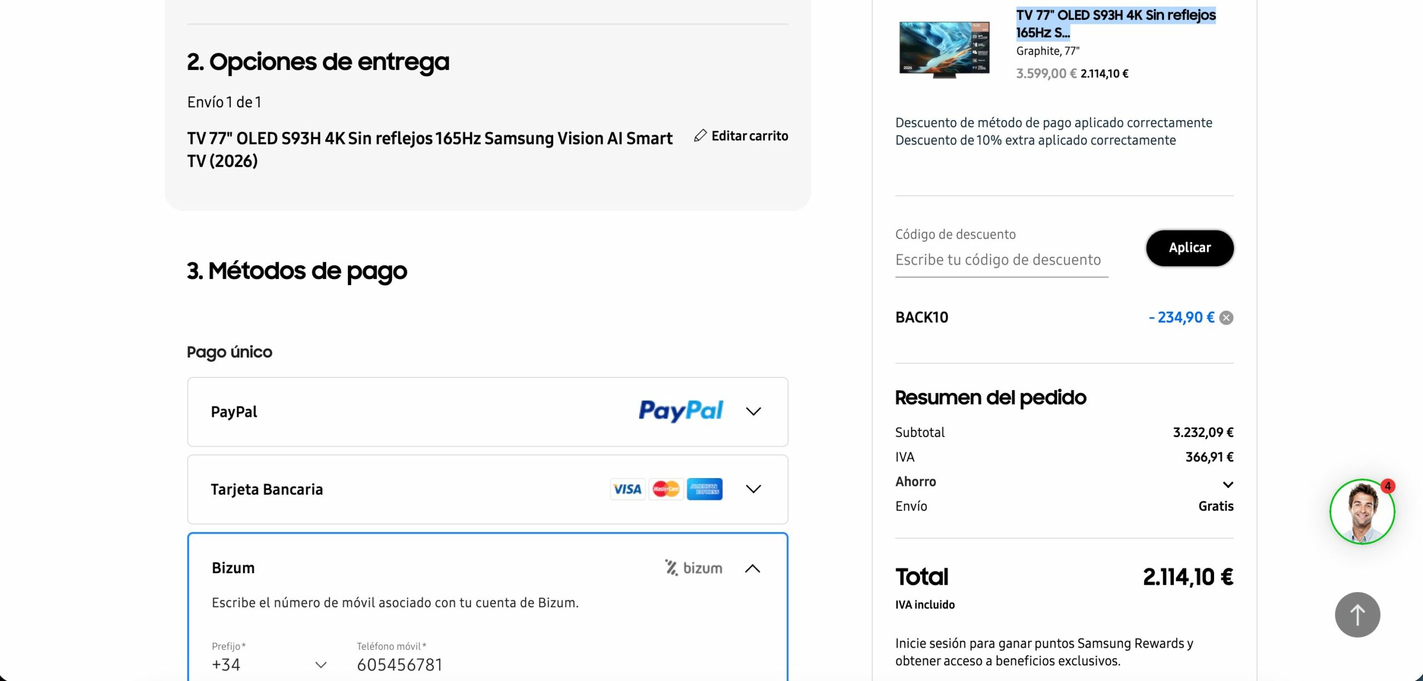This screenshot has width=1423, height=681.
Task: Click the PayPal logo
Action: click(681, 411)
